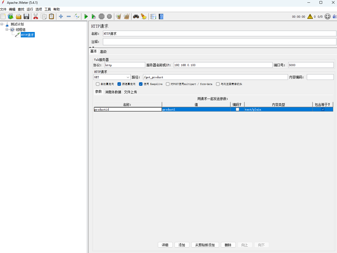337x253 pixels.
Task: Open the Templates icon in toolbar
Action: pyautogui.click(x=11, y=17)
